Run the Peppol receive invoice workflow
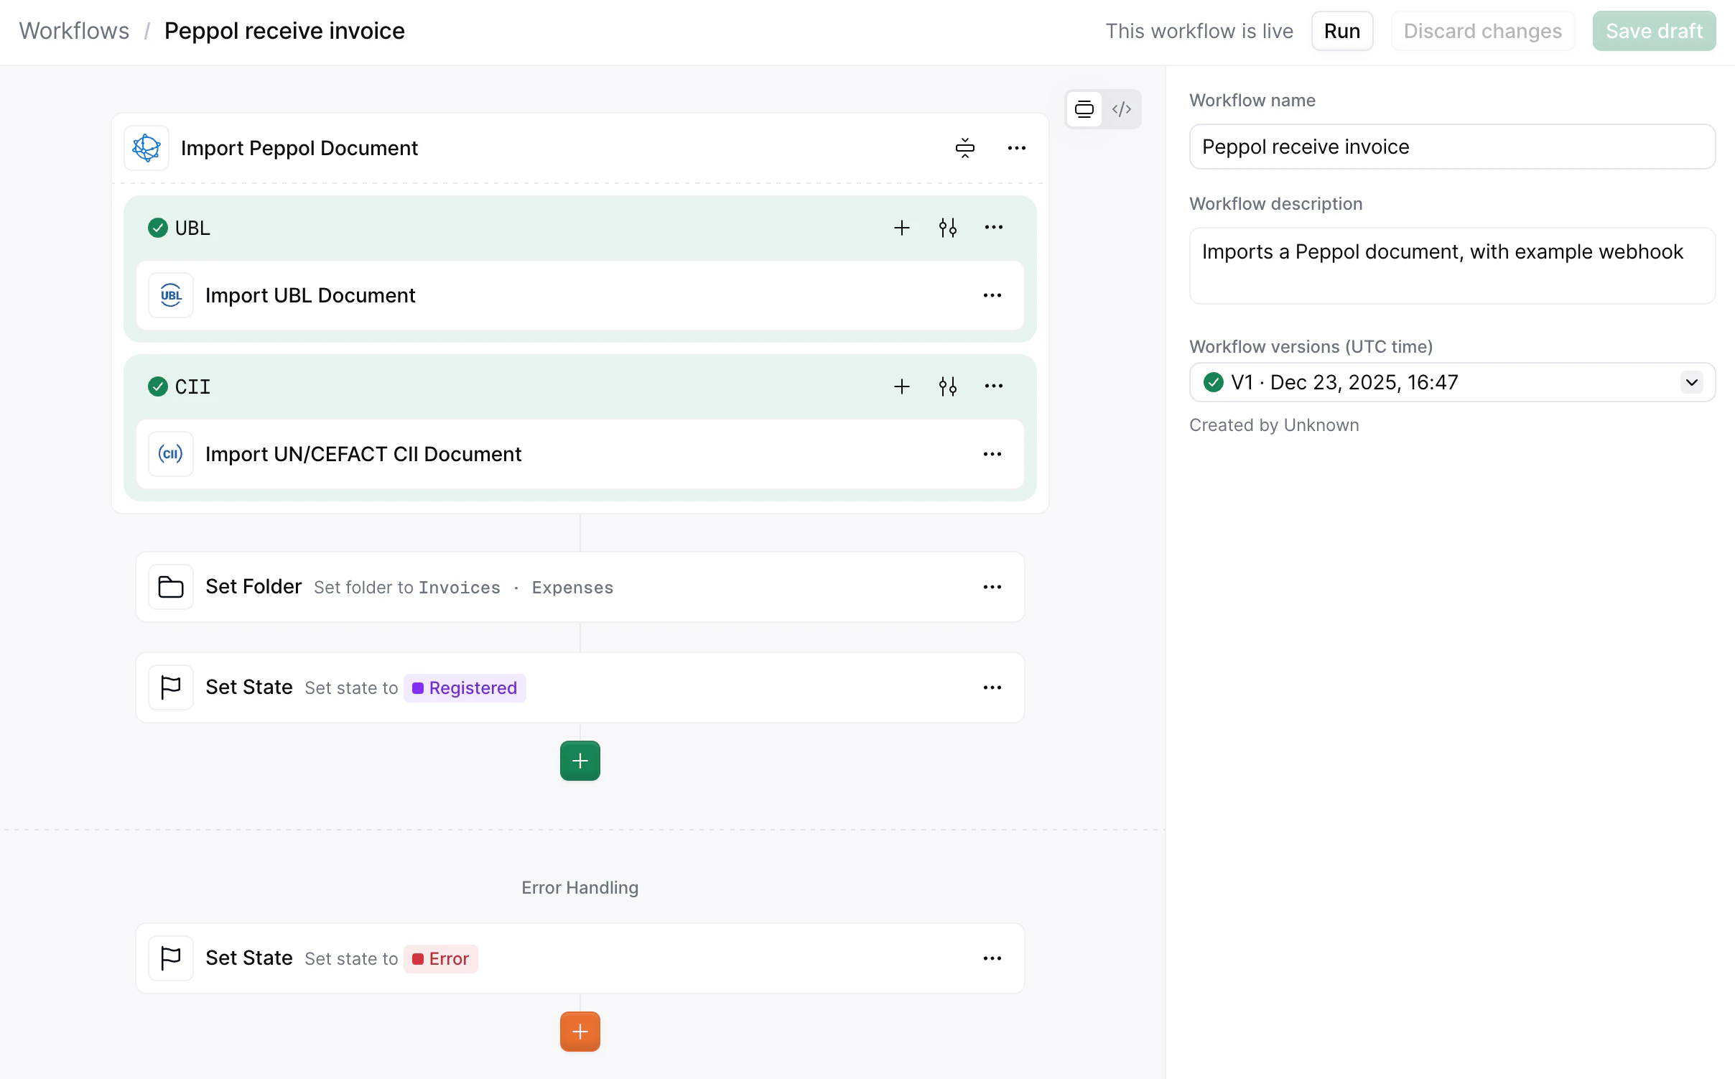 click(x=1341, y=30)
